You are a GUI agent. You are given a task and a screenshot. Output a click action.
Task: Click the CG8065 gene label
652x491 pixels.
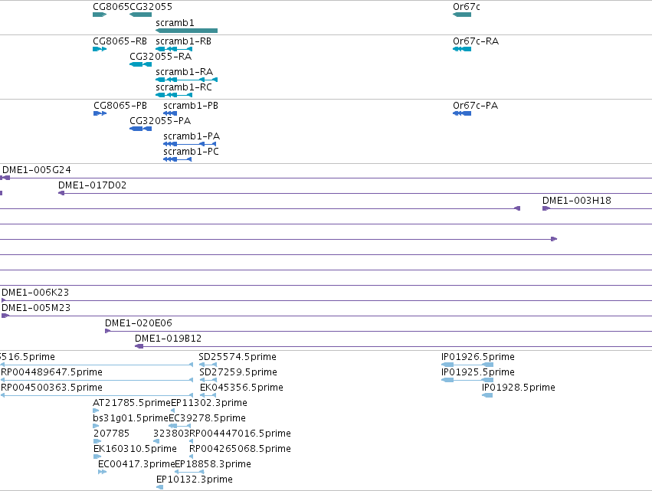[111, 7]
